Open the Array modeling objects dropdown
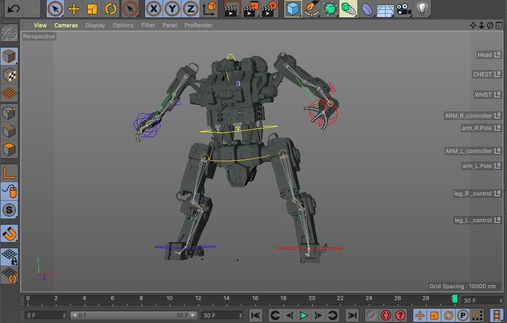The image size is (507, 323). 348,9
